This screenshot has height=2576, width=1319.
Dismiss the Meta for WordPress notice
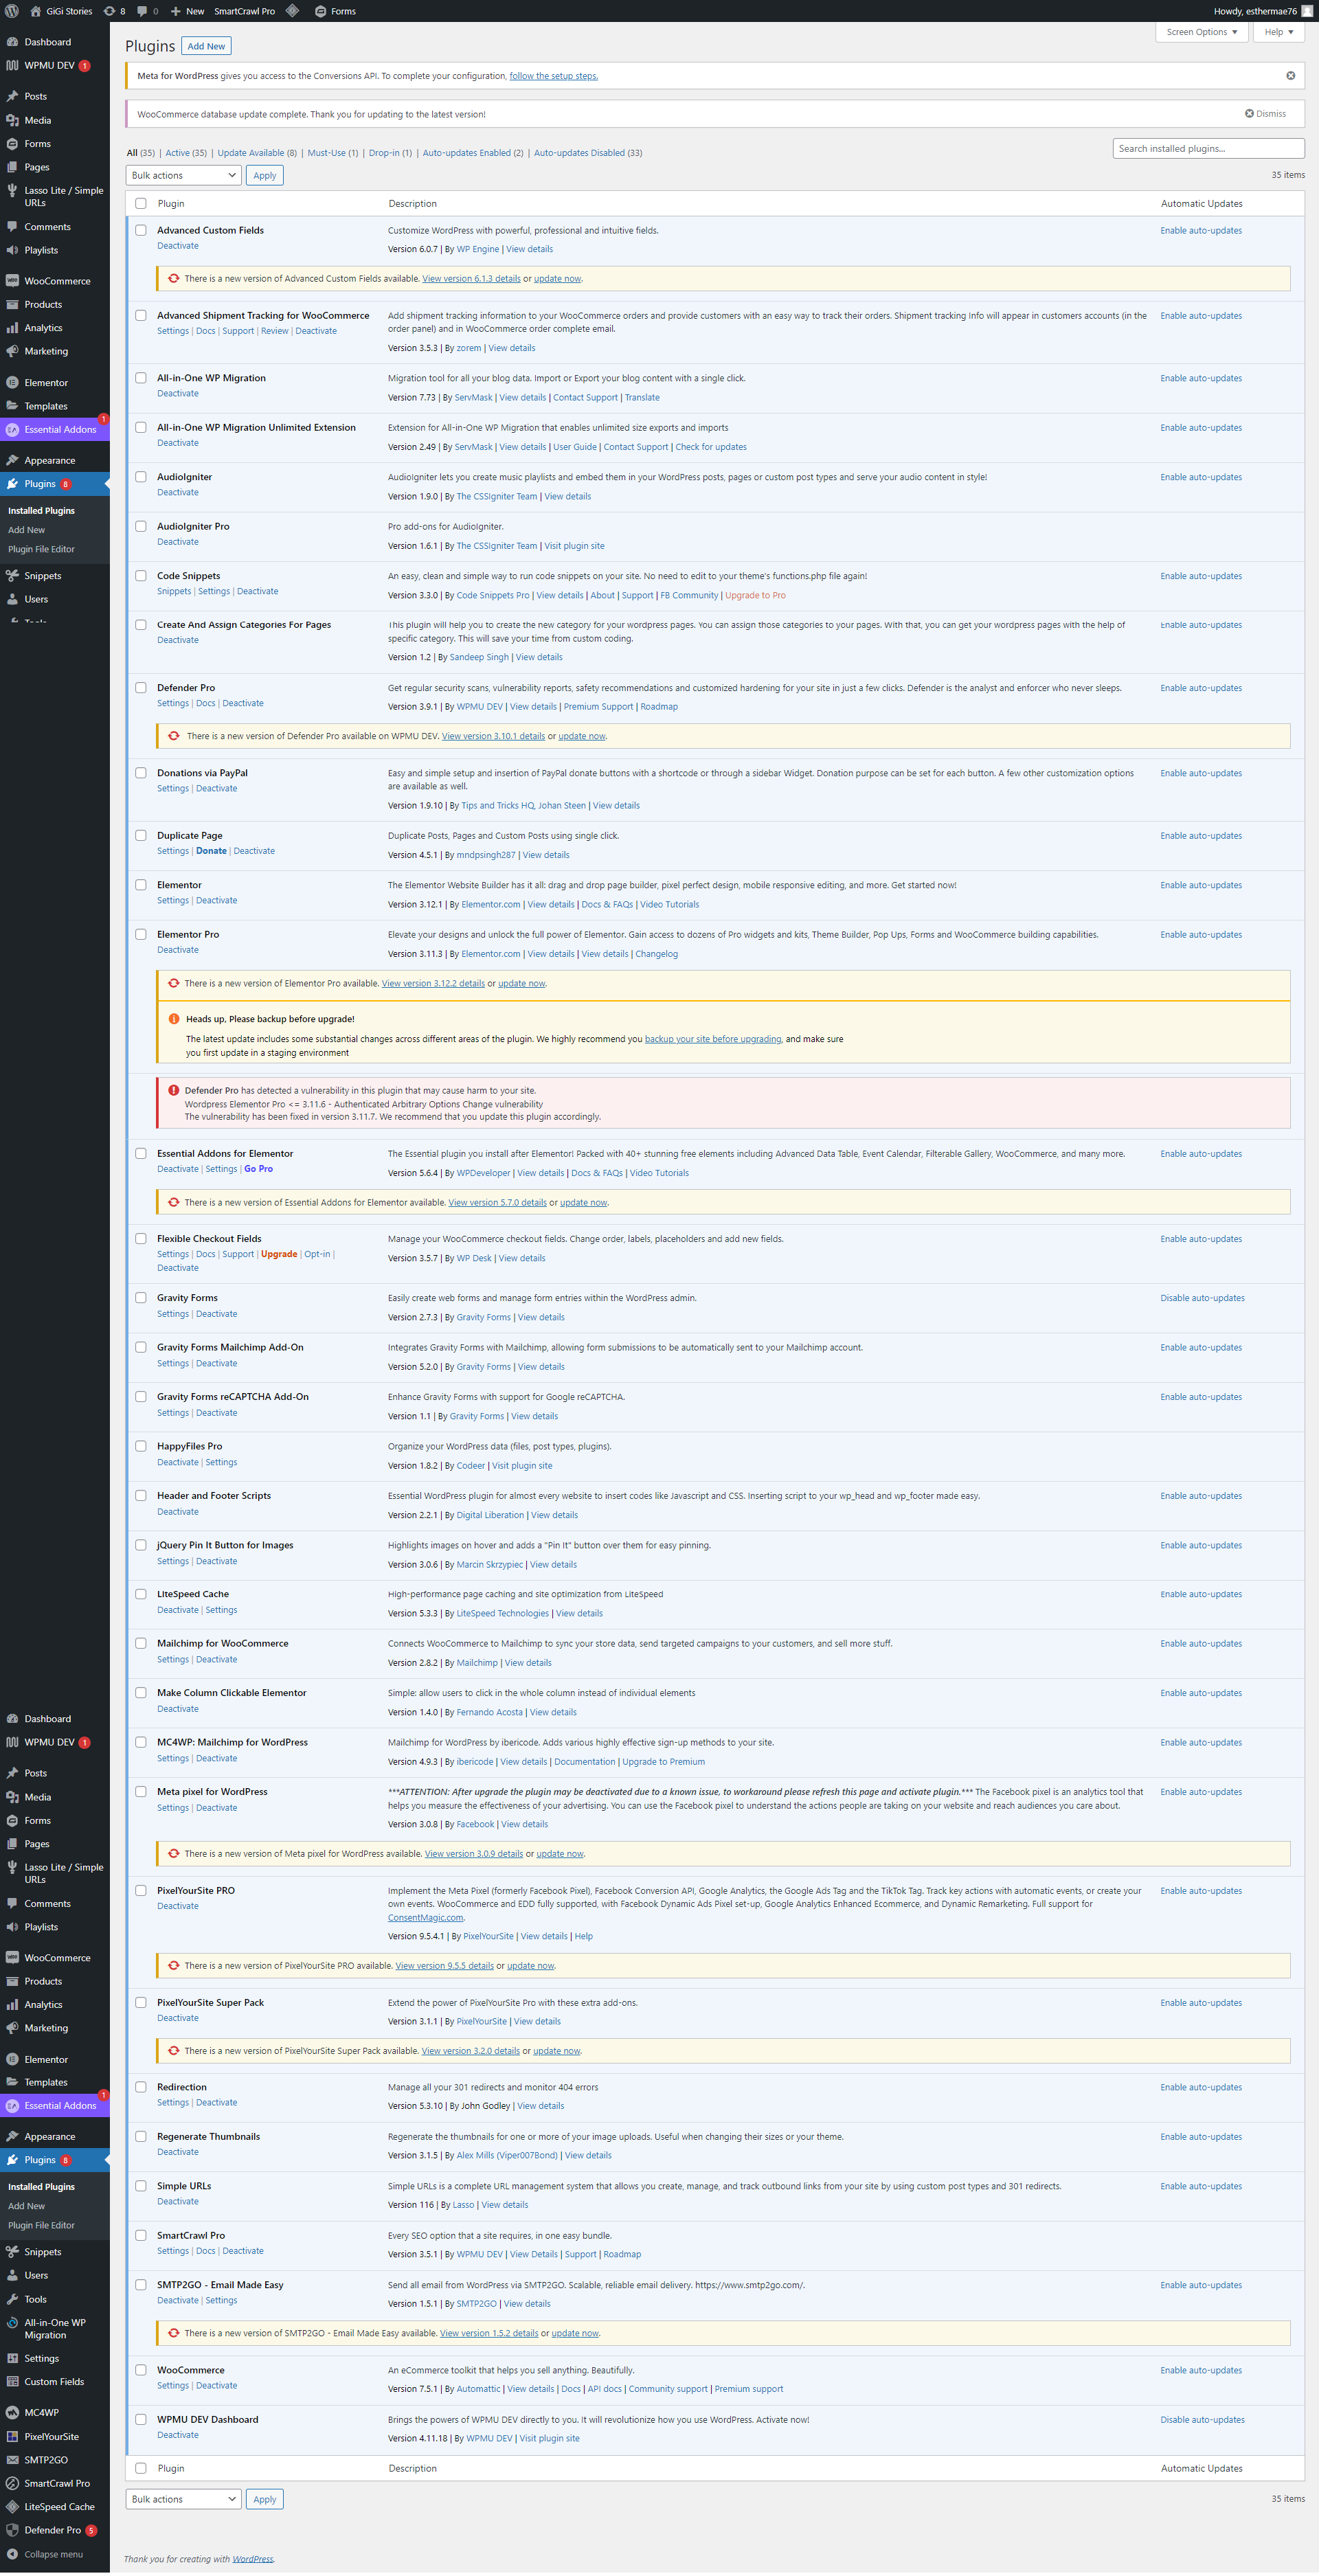click(x=1290, y=76)
